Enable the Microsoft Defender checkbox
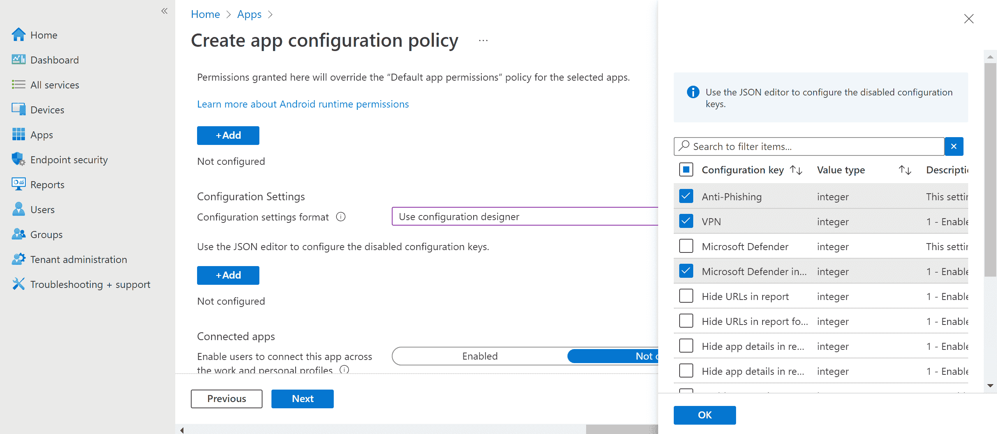 [x=685, y=246]
